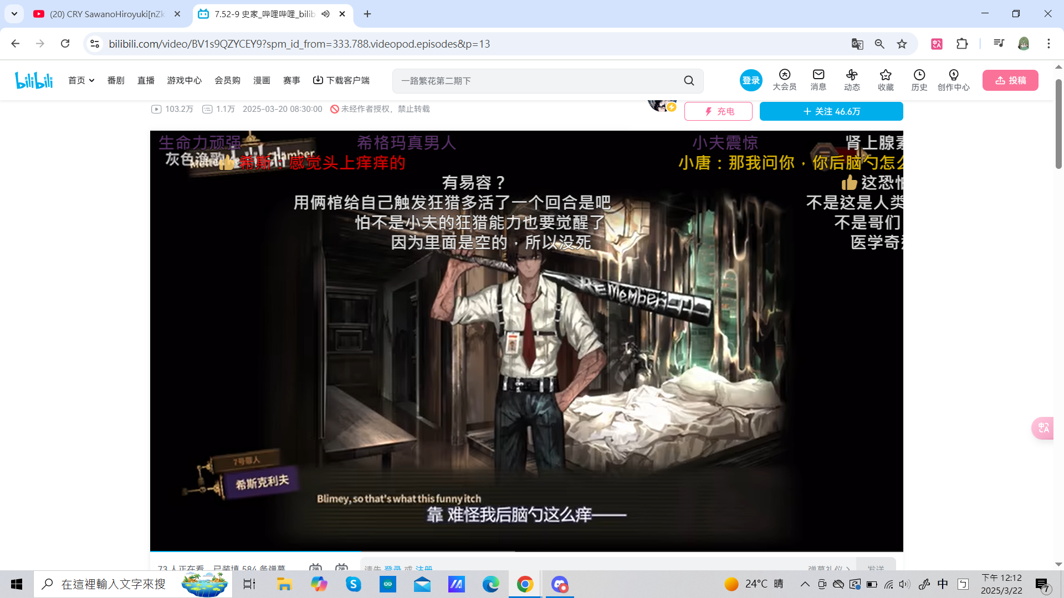
Task: Open the Chrome extensions puzzle icon
Action: tap(962, 44)
